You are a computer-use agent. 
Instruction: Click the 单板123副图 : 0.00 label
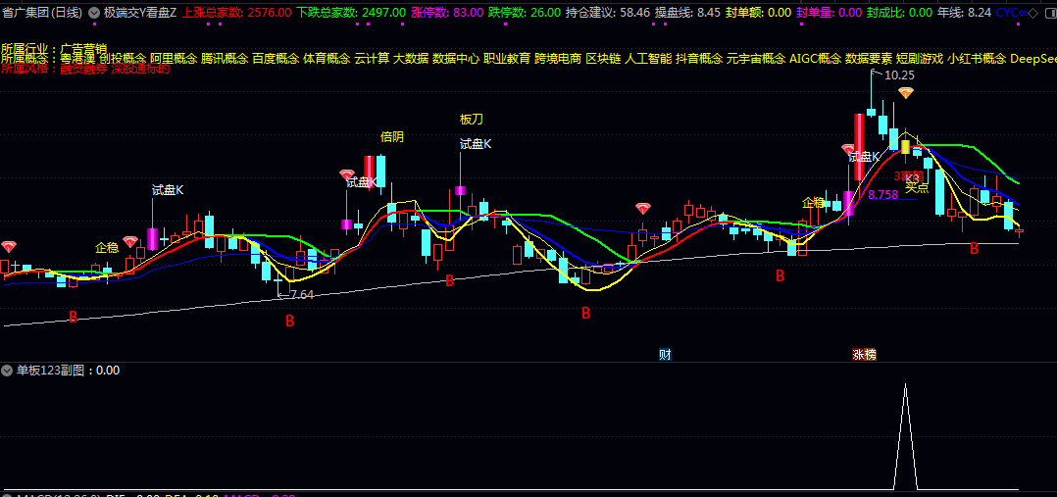tap(68, 371)
